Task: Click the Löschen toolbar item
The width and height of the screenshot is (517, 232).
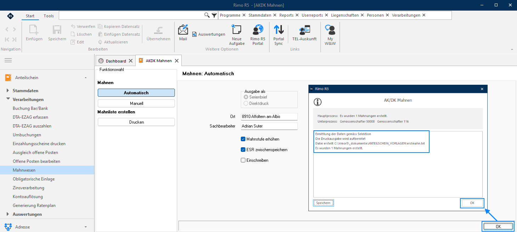Action: coord(81,34)
